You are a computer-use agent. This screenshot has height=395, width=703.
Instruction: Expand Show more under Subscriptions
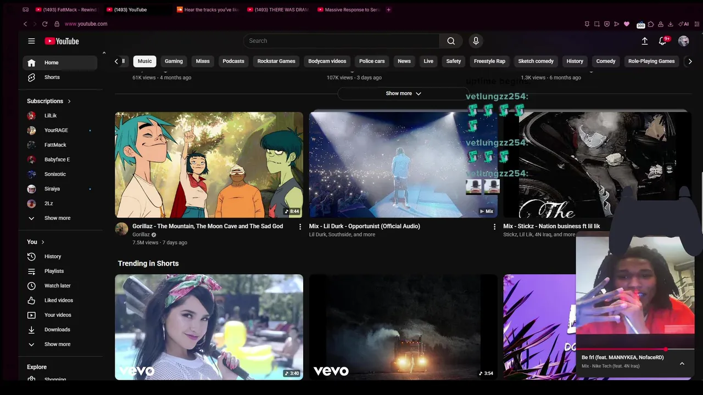pos(60,218)
